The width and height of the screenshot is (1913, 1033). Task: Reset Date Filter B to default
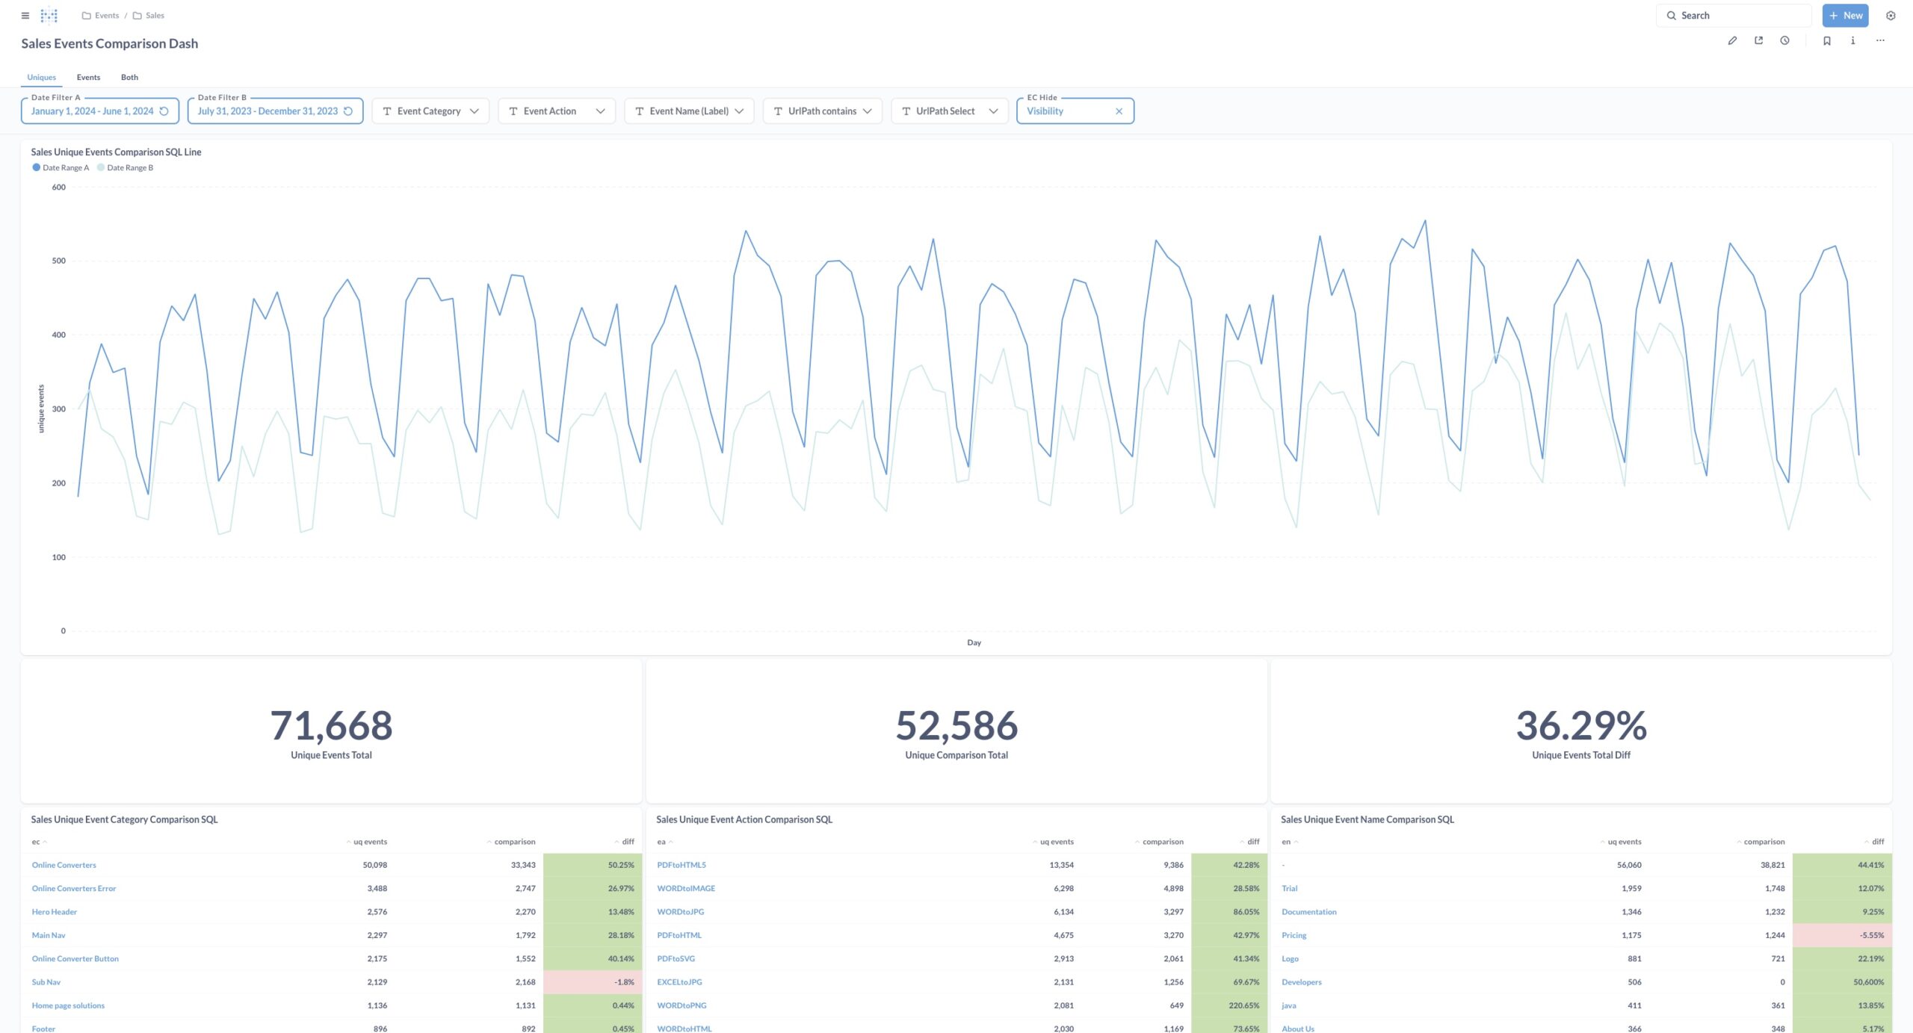point(348,111)
